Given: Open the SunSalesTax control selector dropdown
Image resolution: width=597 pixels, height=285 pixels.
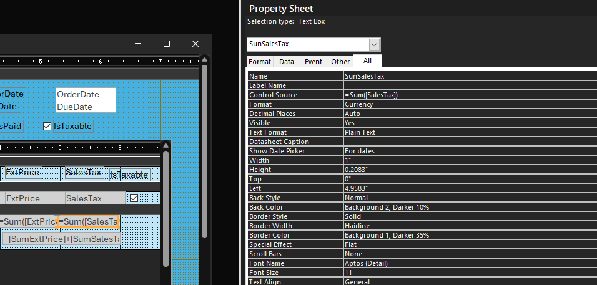Looking at the screenshot, I should tap(375, 44).
